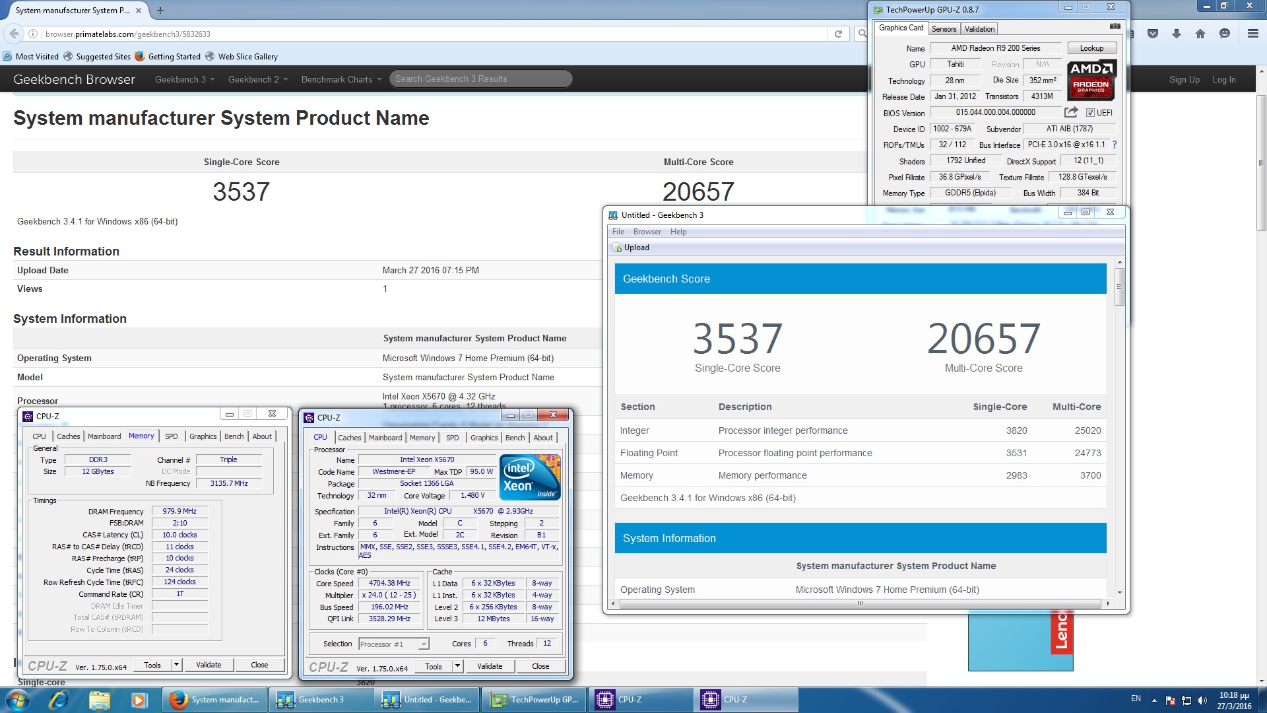Screen dimensions: 1267x713
Task: Open About tab in the CPU-Z Memory window
Action: pyautogui.click(x=262, y=436)
